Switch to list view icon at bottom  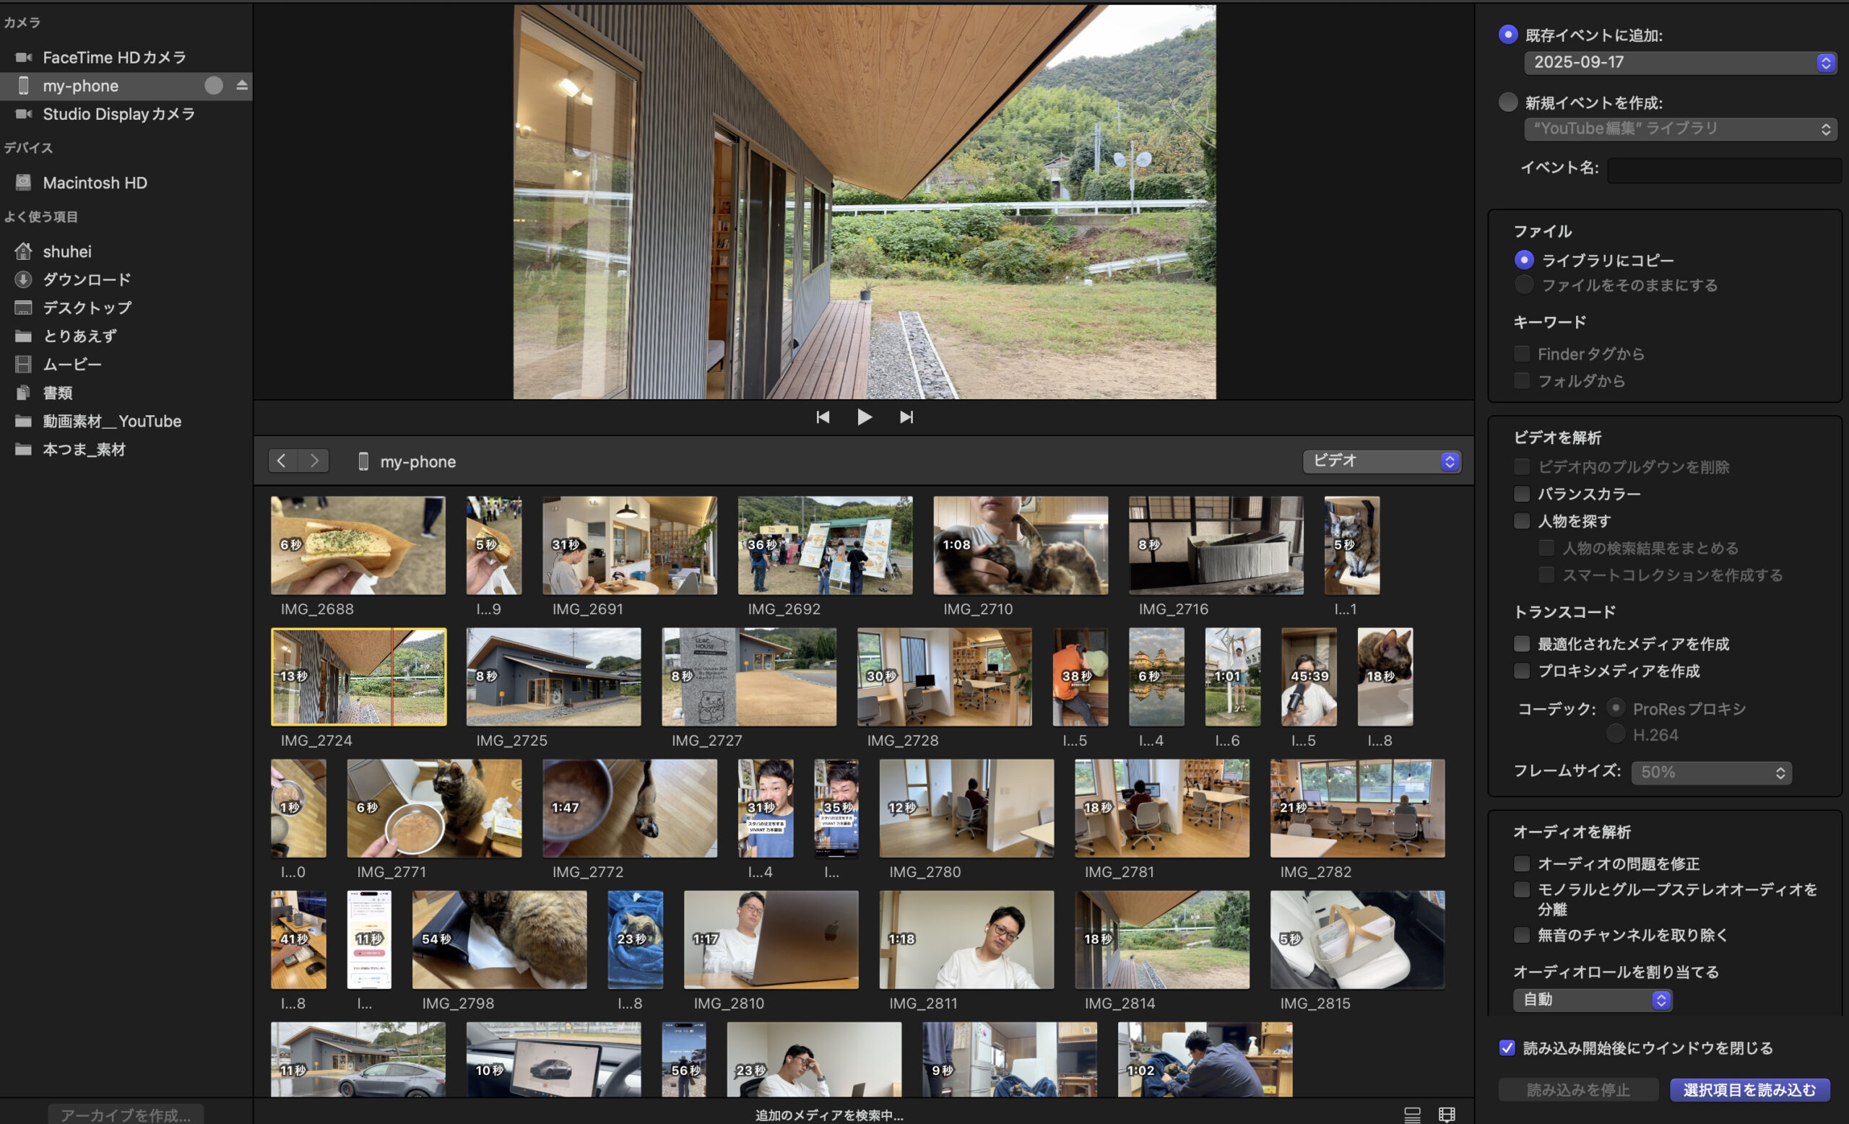coord(1411,1114)
